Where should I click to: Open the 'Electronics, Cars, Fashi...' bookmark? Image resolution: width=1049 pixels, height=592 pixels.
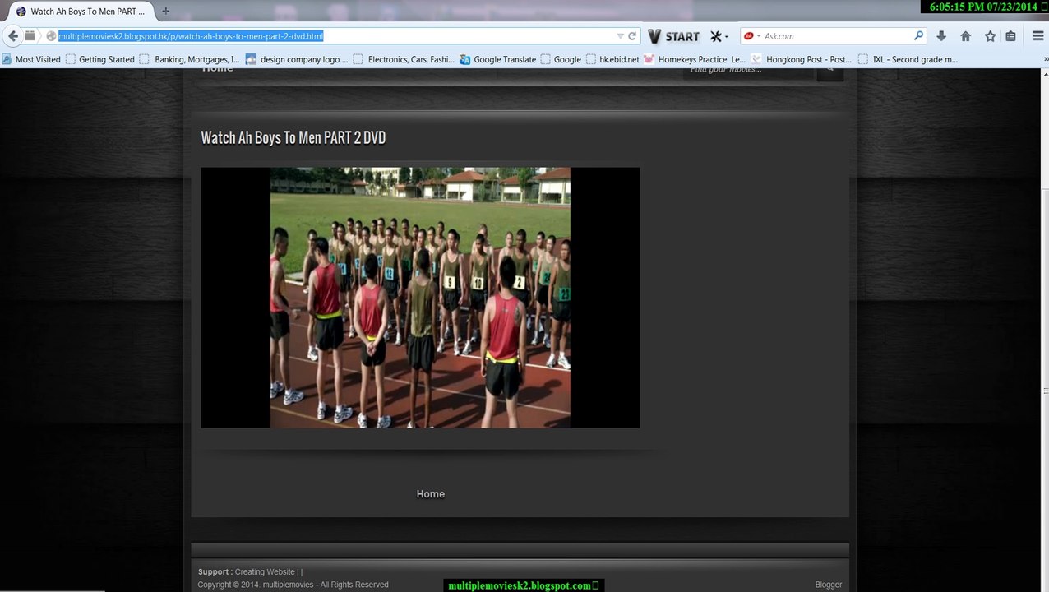coord(404,59)
